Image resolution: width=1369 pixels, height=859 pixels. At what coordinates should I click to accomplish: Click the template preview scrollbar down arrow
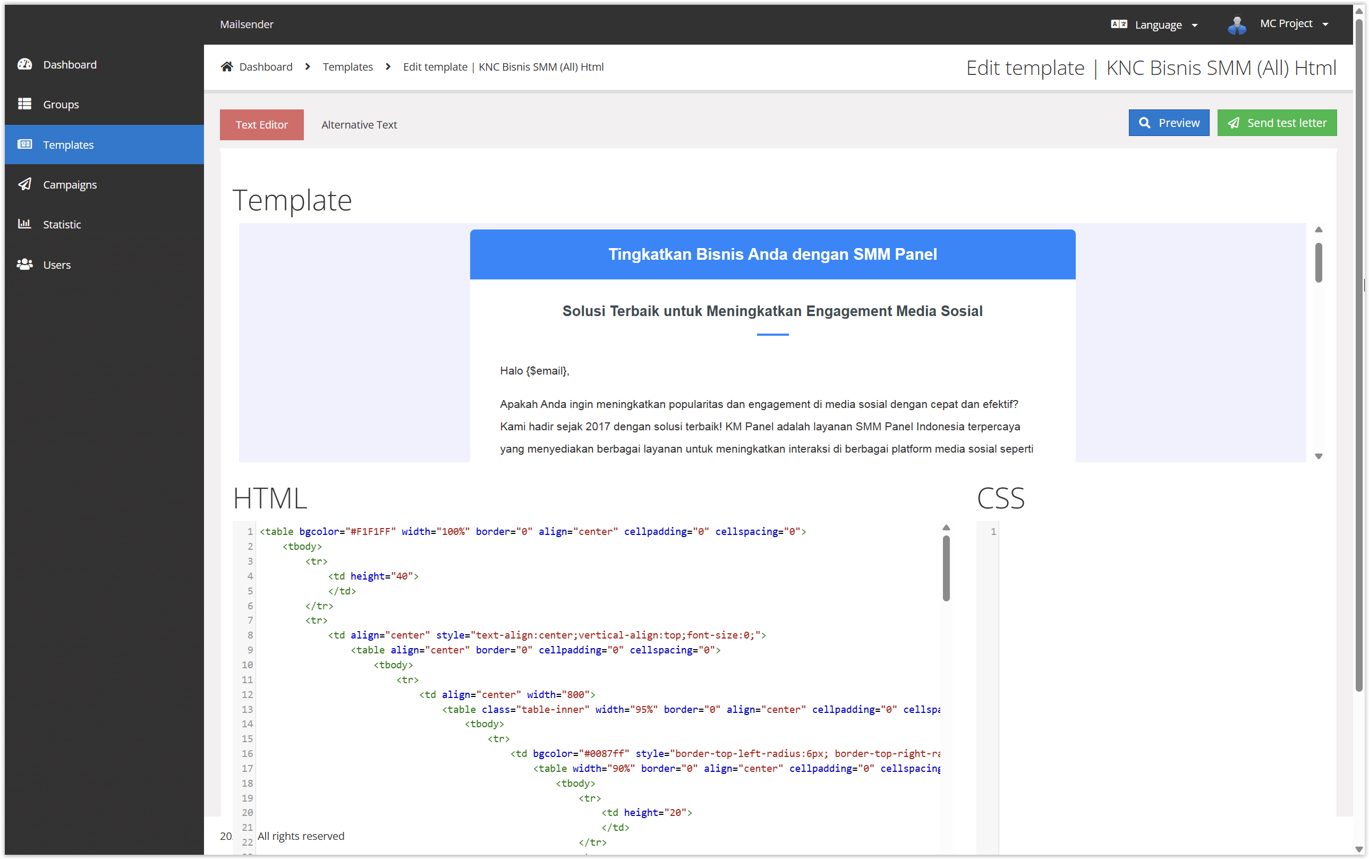coord(1319,456)
